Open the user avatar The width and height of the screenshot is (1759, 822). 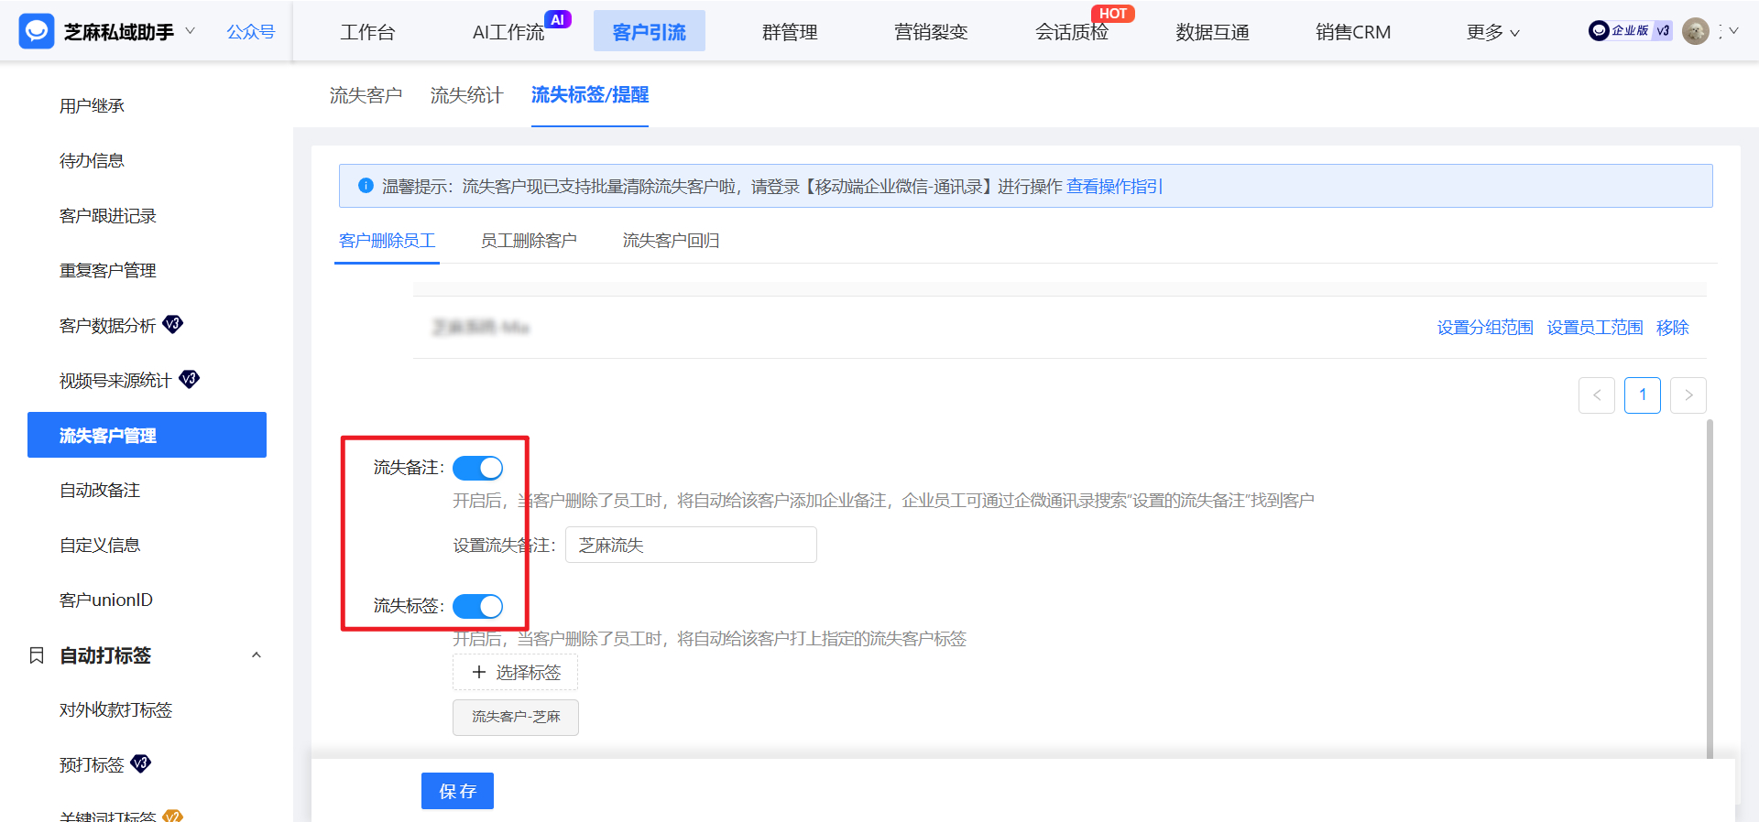point(1696,31)
